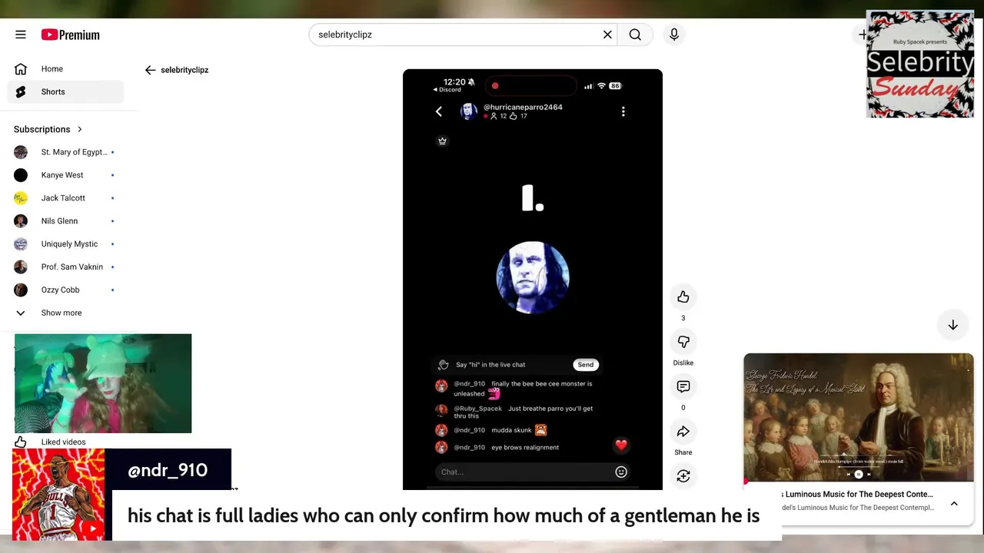
Task: Tap the red heart reaction icon
Action: click(x=621, y=445)
